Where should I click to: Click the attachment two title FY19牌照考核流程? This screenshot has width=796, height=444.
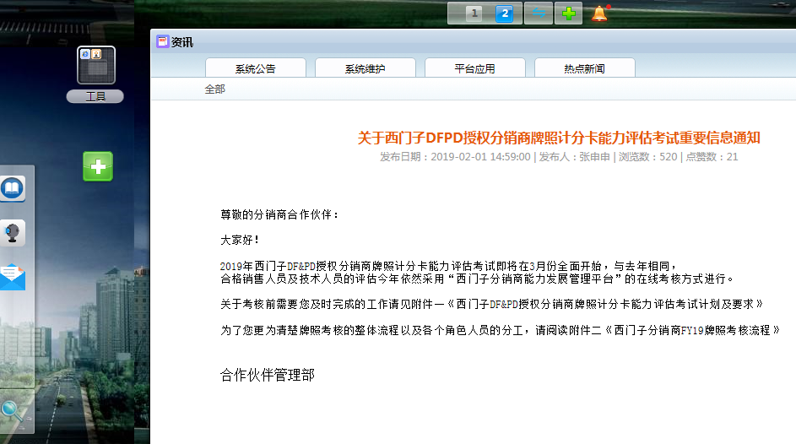(x=692, y=330)
